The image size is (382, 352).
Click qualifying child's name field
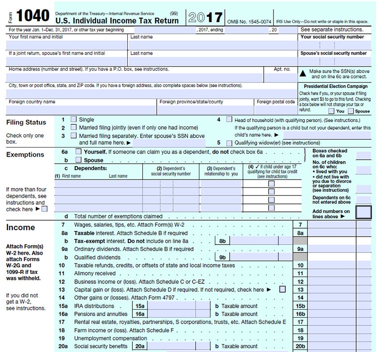point(327,135)
